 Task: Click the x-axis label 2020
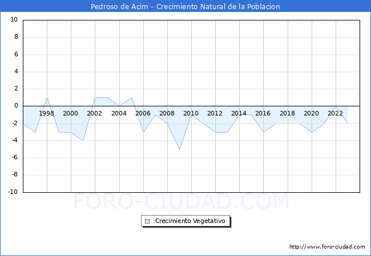click(311, 113)
